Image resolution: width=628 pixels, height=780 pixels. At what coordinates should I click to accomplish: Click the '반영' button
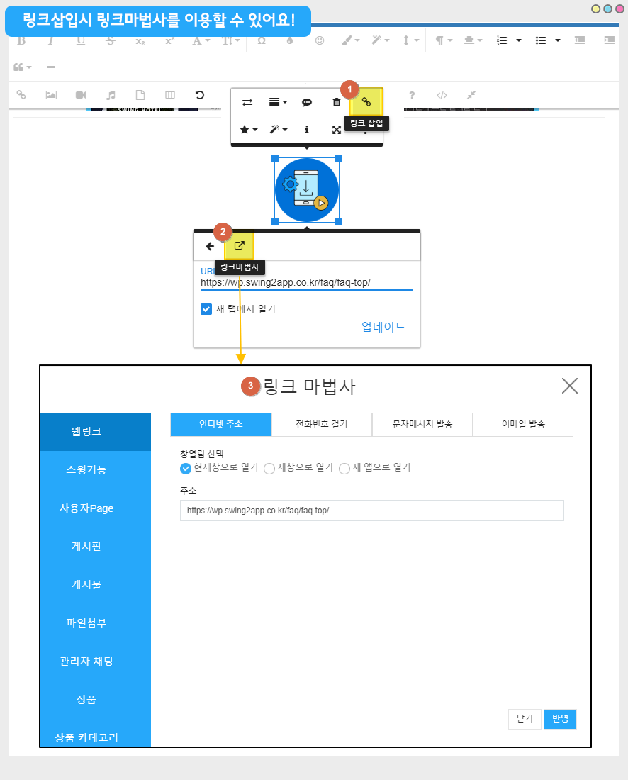560,719
